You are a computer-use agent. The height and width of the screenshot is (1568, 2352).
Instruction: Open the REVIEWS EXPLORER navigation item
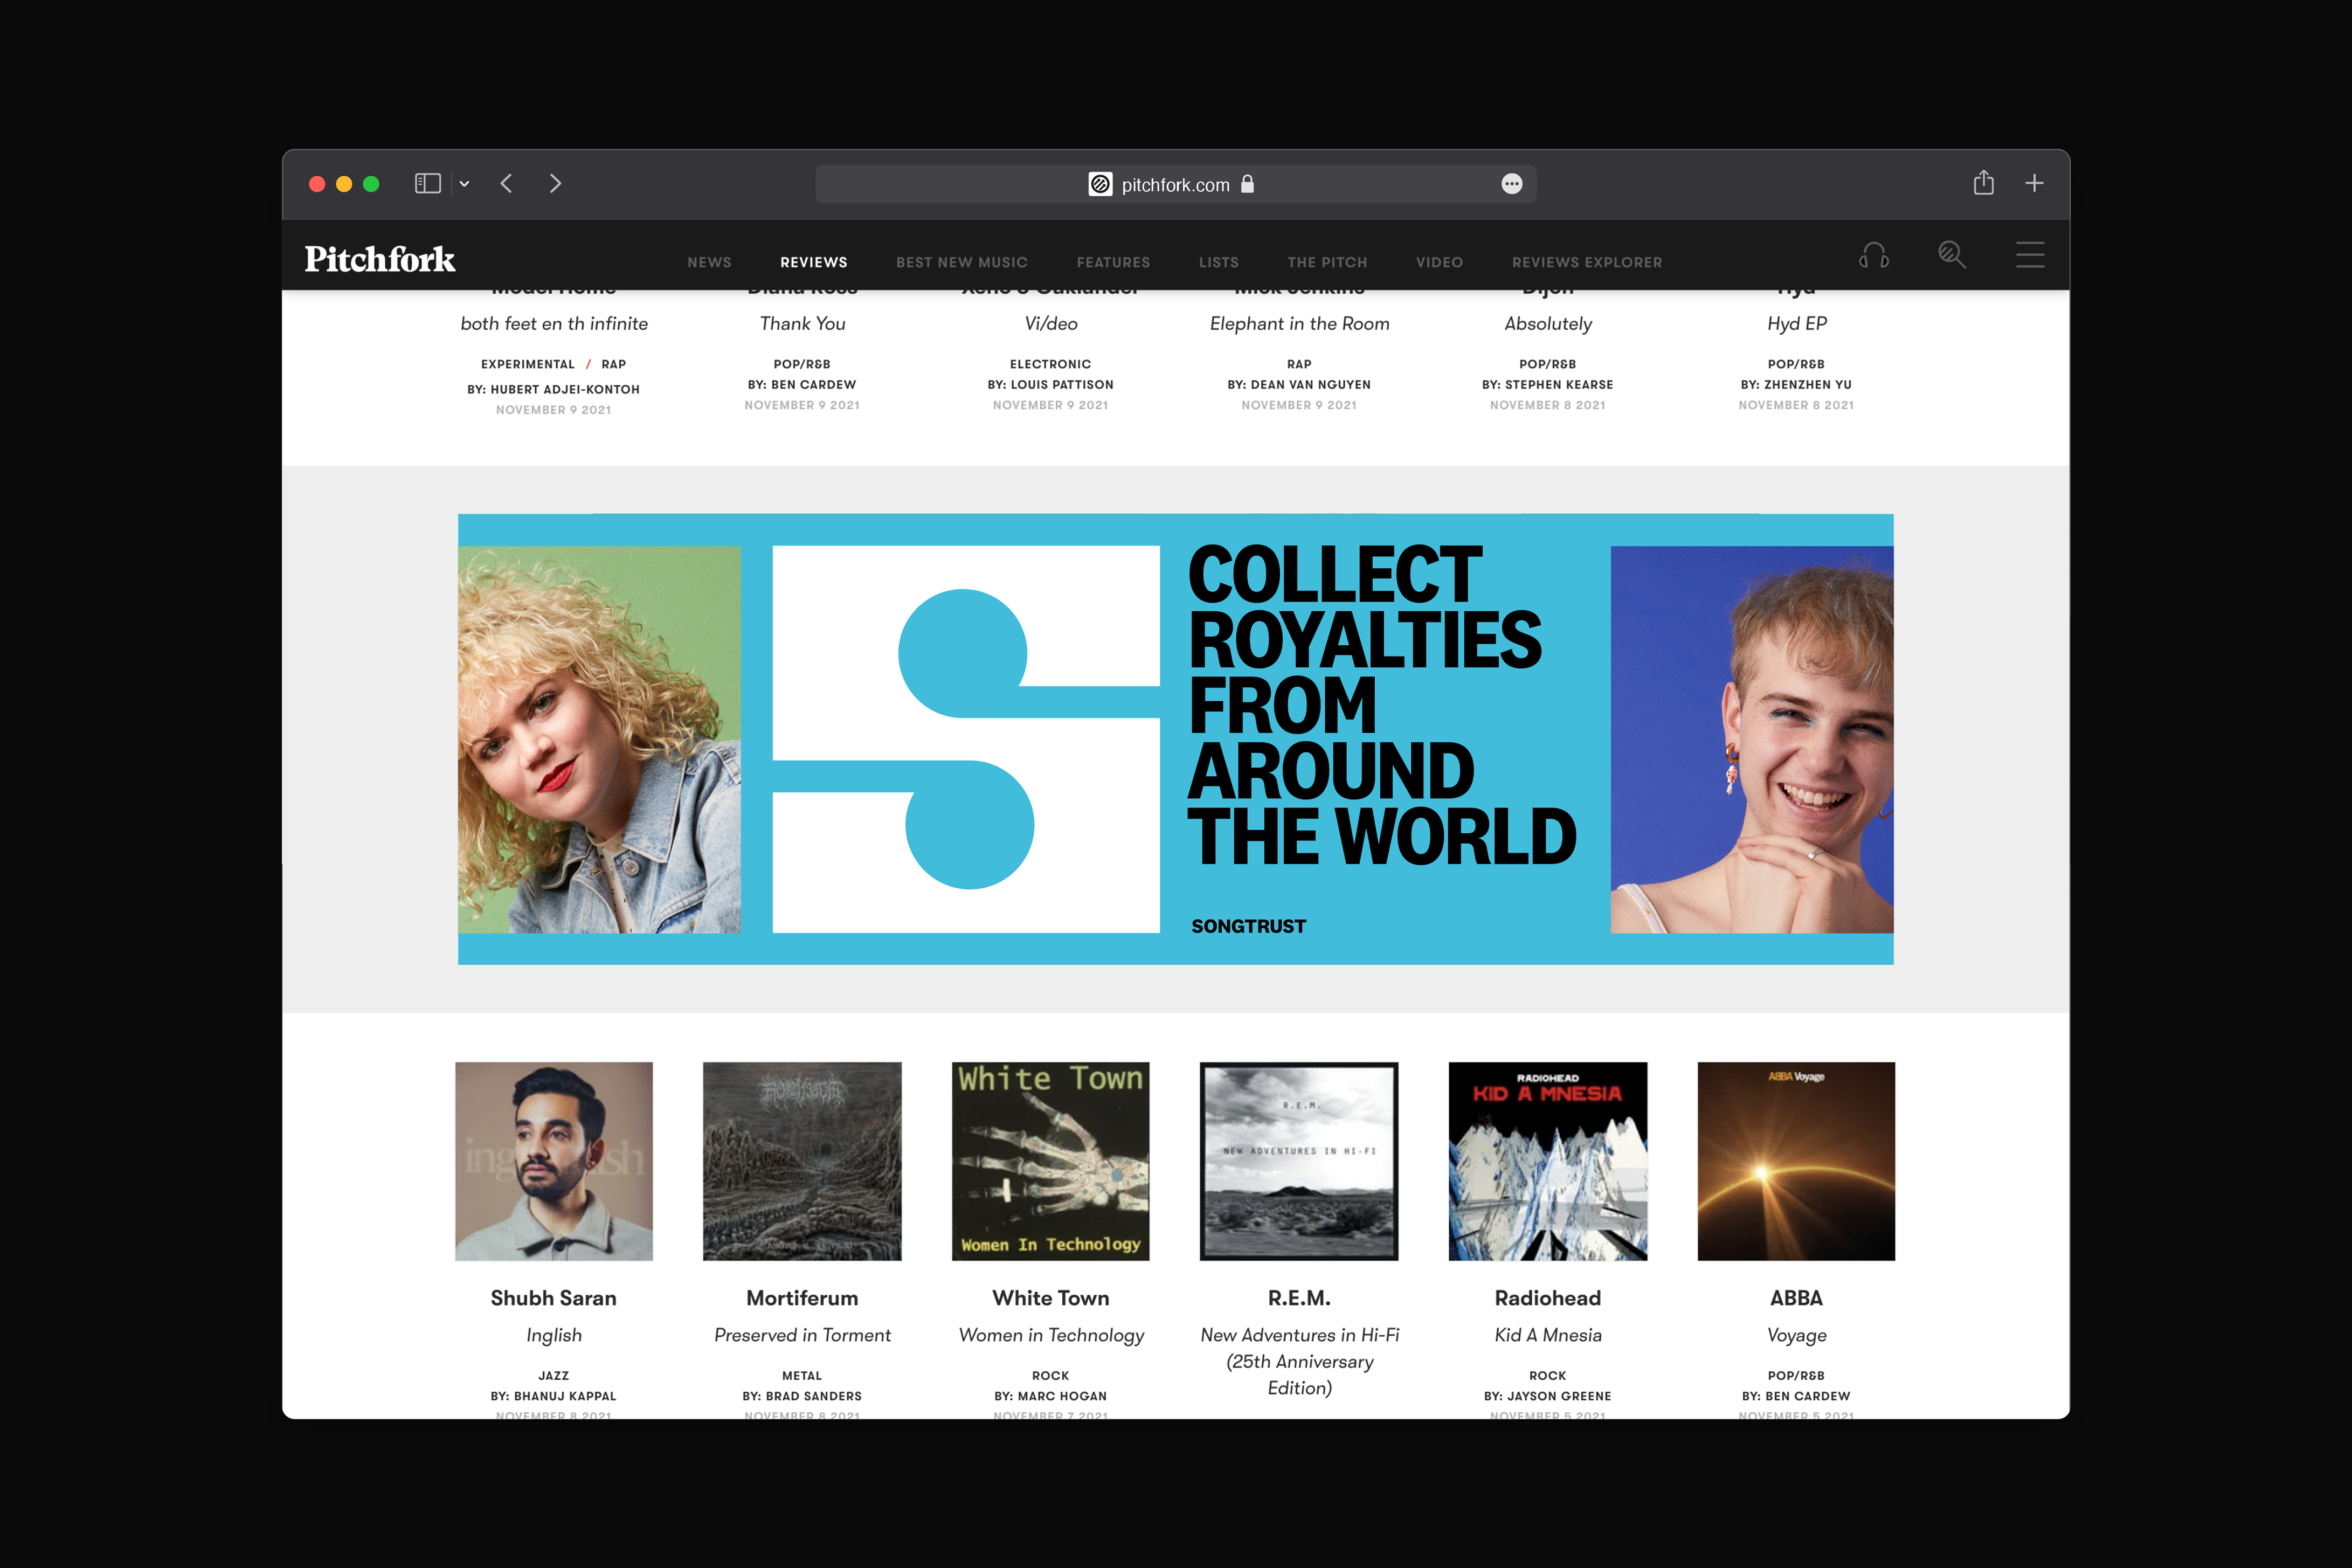(x=1586, y=262)
